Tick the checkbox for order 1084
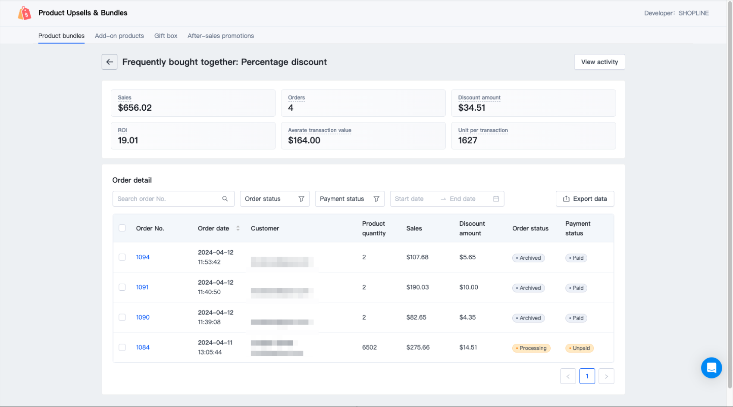Screen dimensions: 733x407 tap(122, 348)
